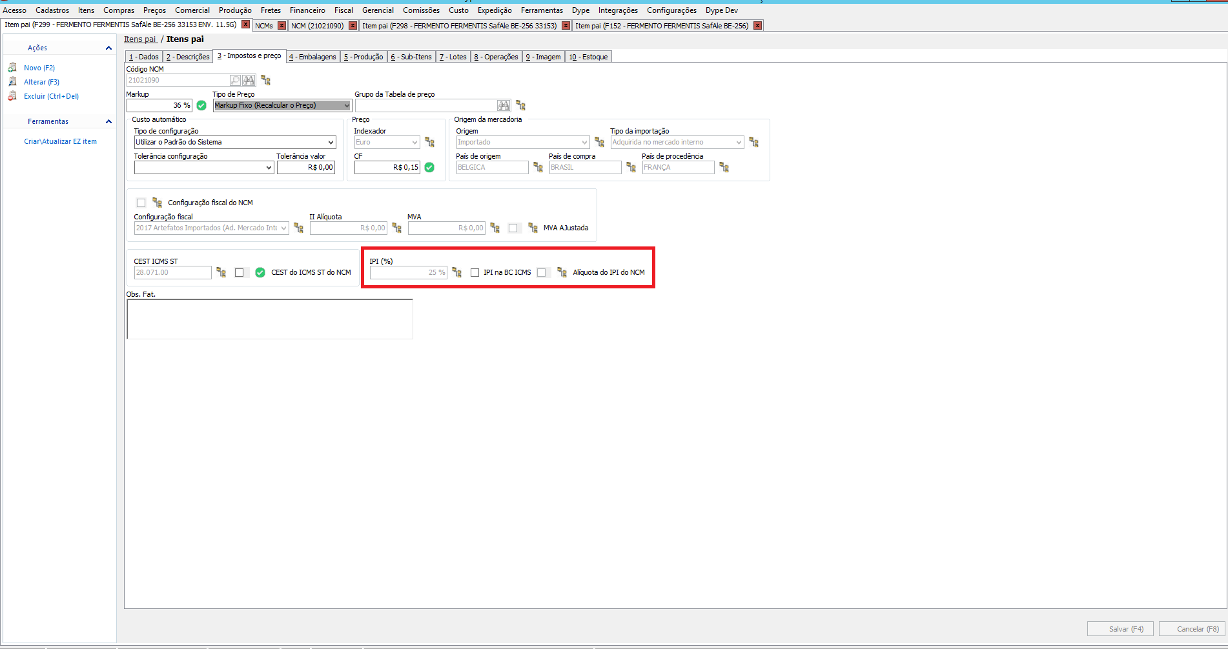
Task: Close the NCMs tab
Action: (281, 26)
